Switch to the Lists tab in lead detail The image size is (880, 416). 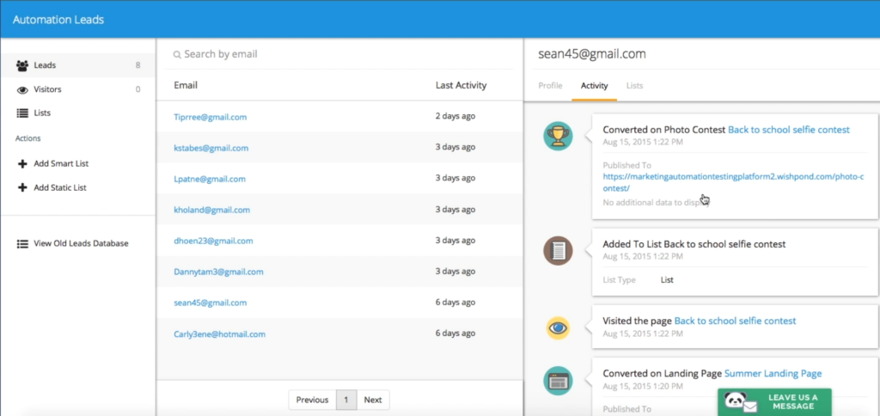[x=635, y=86]
